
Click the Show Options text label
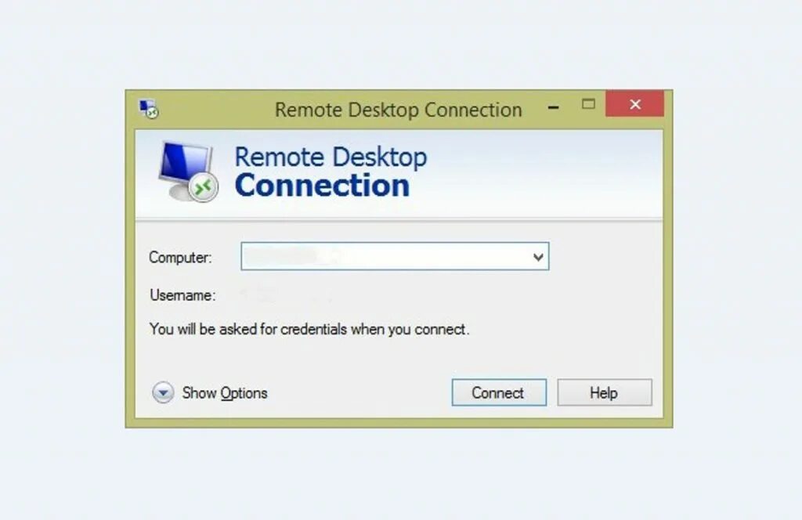pos(225,393)
